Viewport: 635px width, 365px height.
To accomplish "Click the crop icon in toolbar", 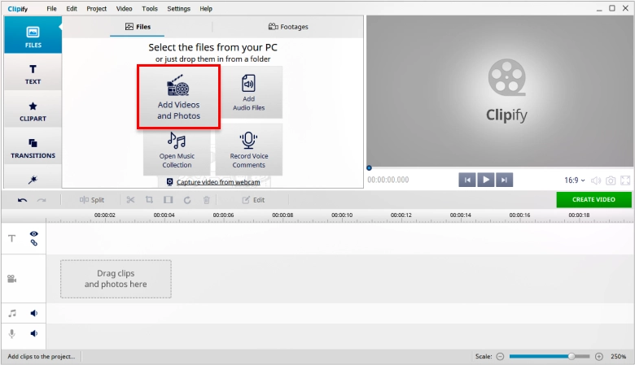I will 150,200.
